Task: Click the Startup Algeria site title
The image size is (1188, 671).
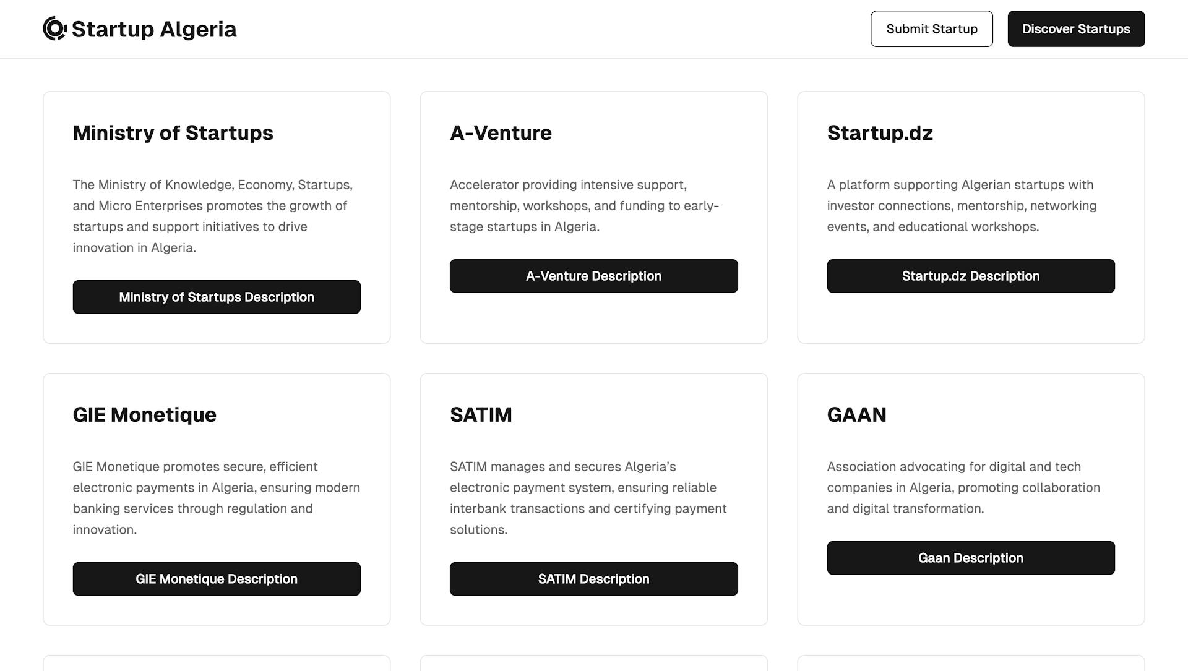Action: tap(153, 28)
